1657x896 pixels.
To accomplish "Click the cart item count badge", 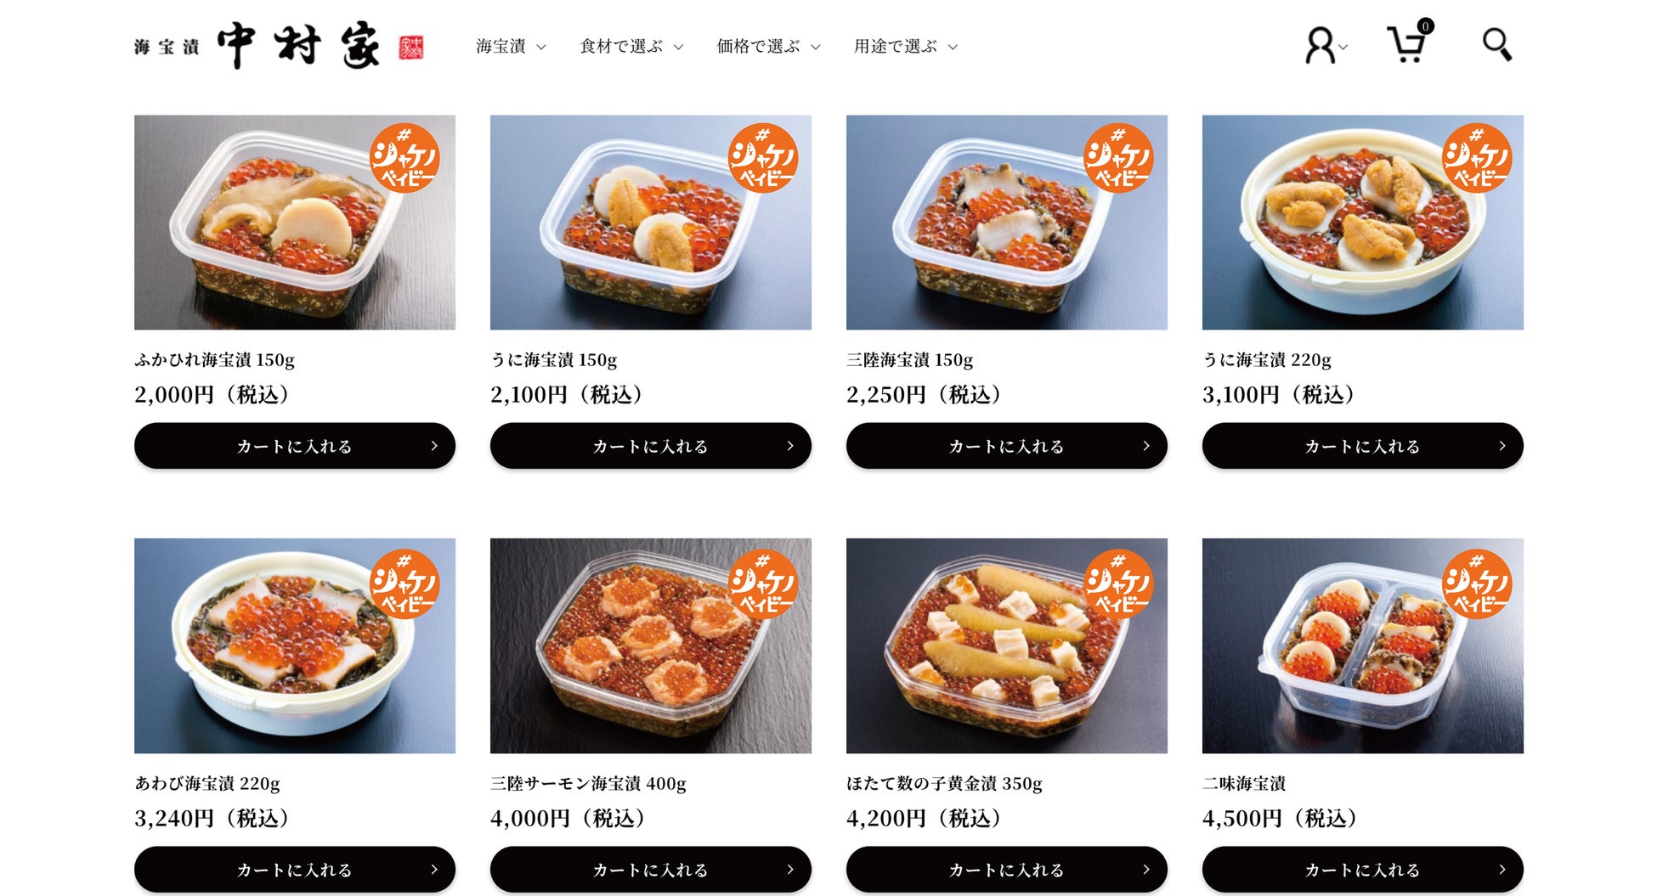I will [x=1425, y=26].
